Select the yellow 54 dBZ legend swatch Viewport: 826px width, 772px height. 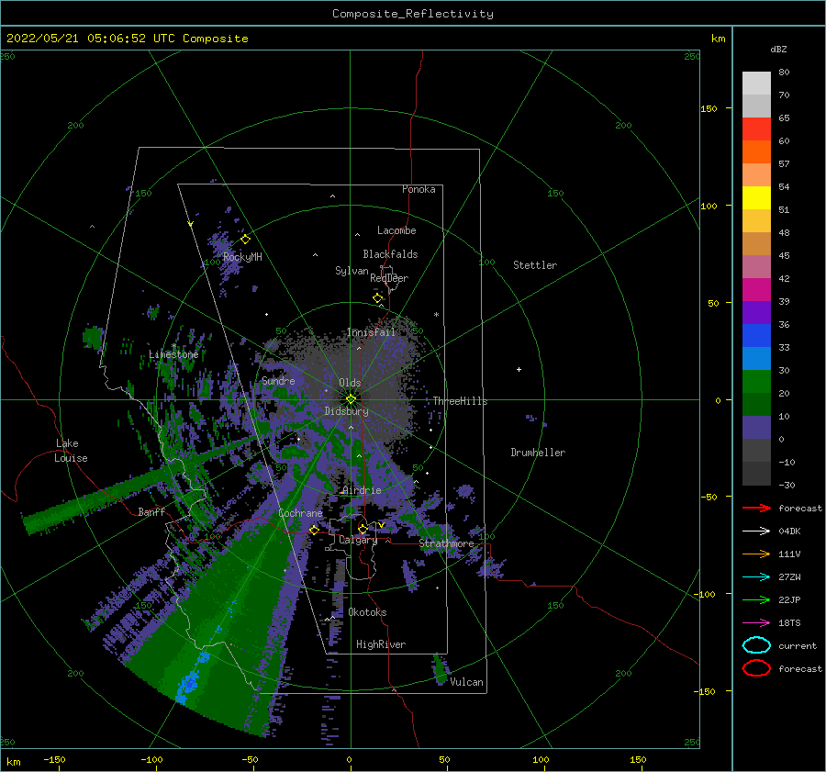coord(756,198)
